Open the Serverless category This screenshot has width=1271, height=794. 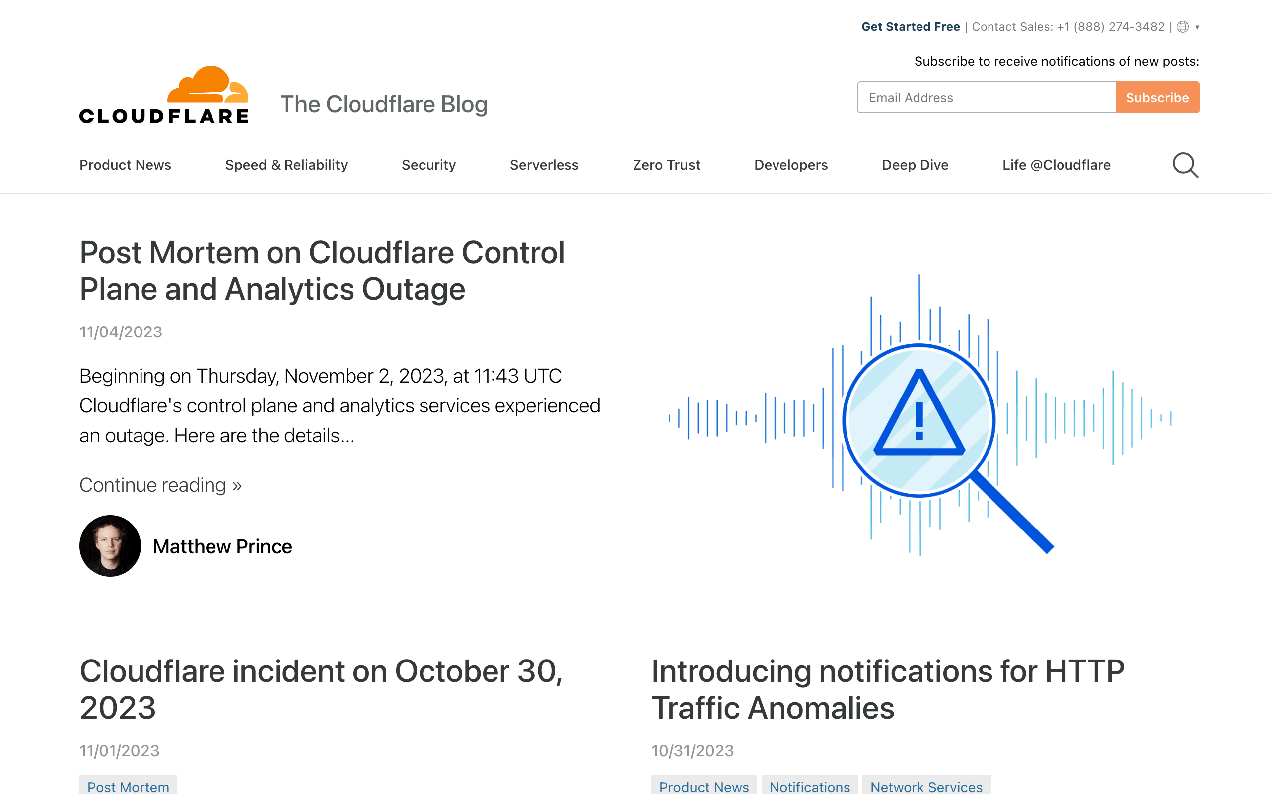pyautogui.click(x=544, y=165)
